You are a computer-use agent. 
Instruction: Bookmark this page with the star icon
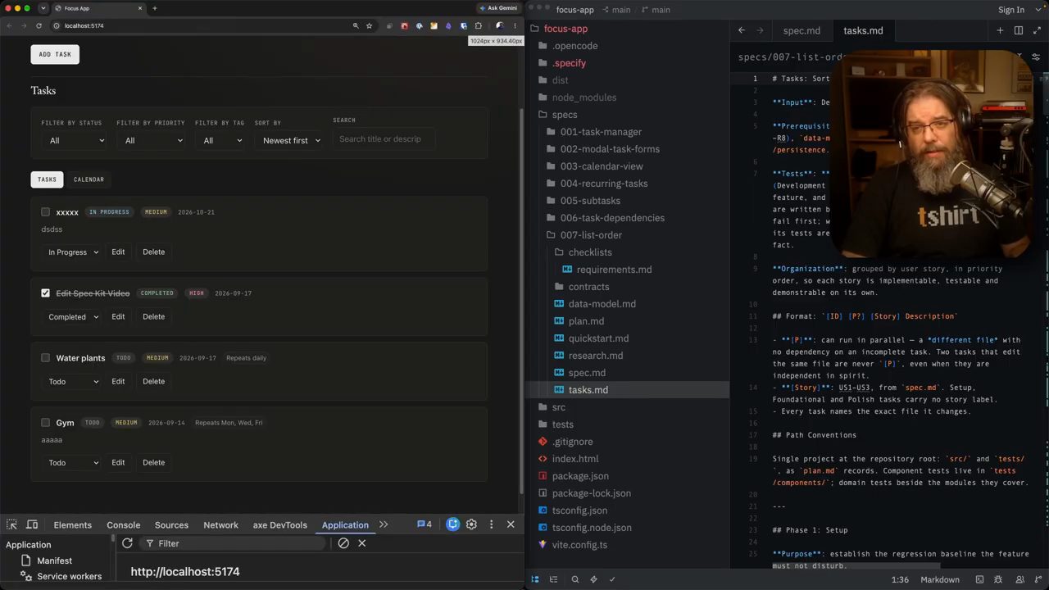point(370,25)
